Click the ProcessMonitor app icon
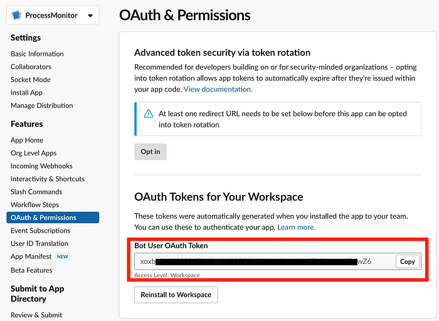Screen dimensions: 439x321 click(x=16, y=15)
